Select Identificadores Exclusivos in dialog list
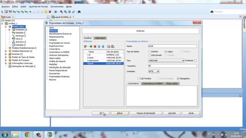This screenshot has width=246, height=138. [x=60, y=34]
